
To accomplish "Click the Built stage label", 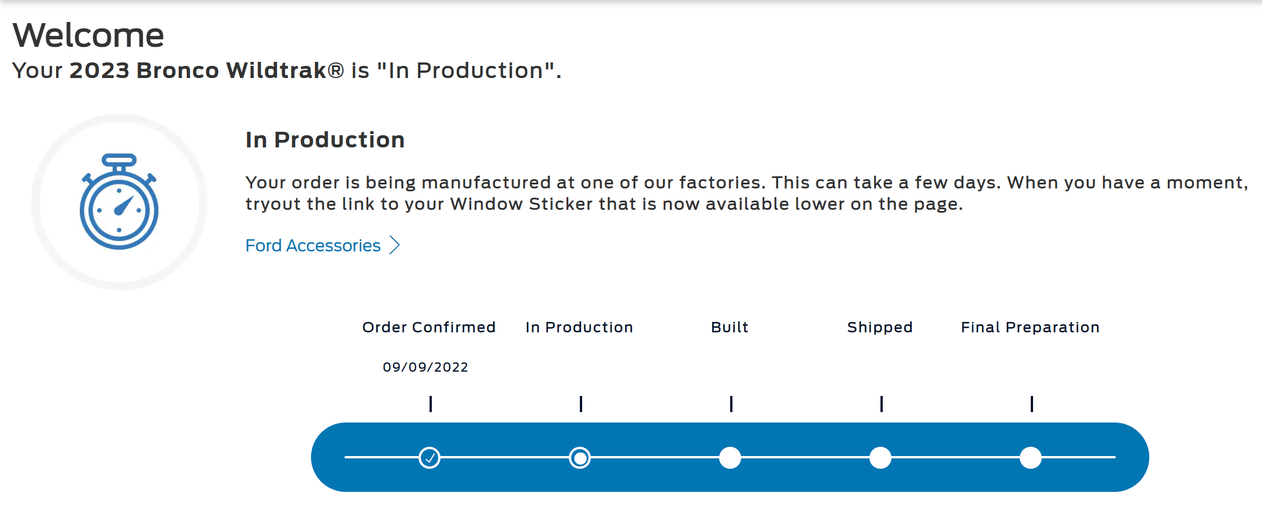I will pyautogui.click(x=730, y=327).
